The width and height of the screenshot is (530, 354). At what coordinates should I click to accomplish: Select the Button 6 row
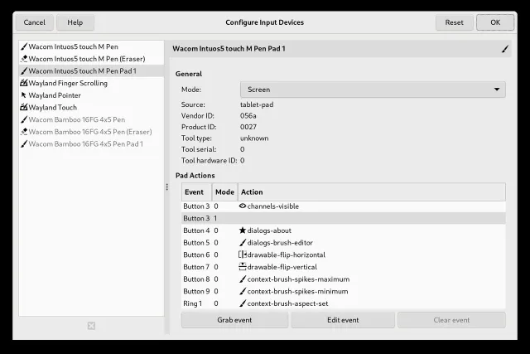[x=344, y=255]
